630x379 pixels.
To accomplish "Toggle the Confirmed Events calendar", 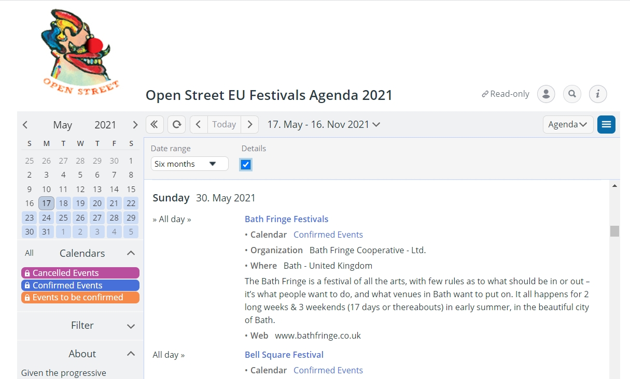I will point(80,285).
